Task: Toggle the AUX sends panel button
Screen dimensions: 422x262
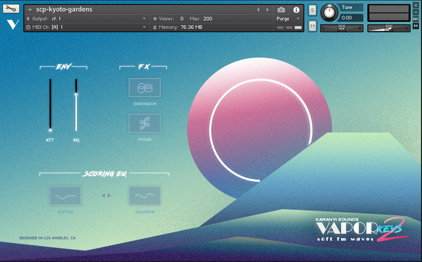Action: tap(416, 19)
